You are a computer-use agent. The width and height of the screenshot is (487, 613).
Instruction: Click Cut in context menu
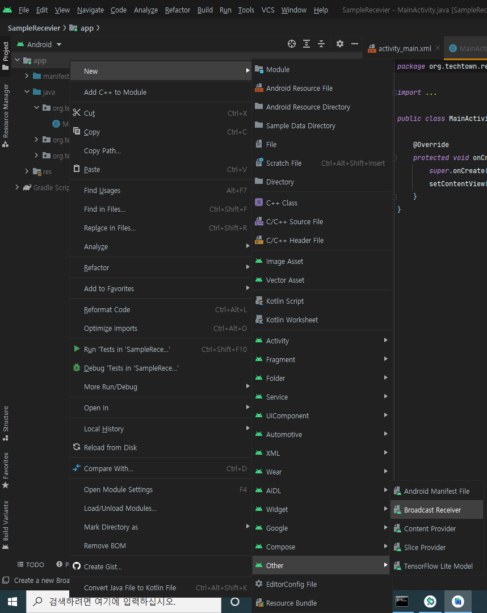pyautogui.click(x=161, y=114)
